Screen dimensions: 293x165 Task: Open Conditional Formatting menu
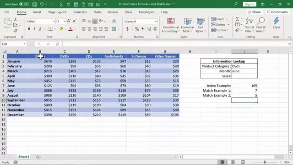point(171,25)
